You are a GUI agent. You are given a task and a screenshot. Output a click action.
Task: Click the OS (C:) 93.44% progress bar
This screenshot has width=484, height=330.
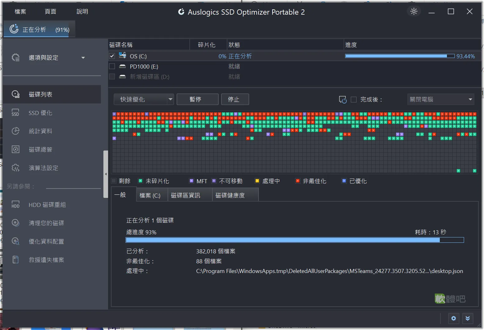pos(400,56)
